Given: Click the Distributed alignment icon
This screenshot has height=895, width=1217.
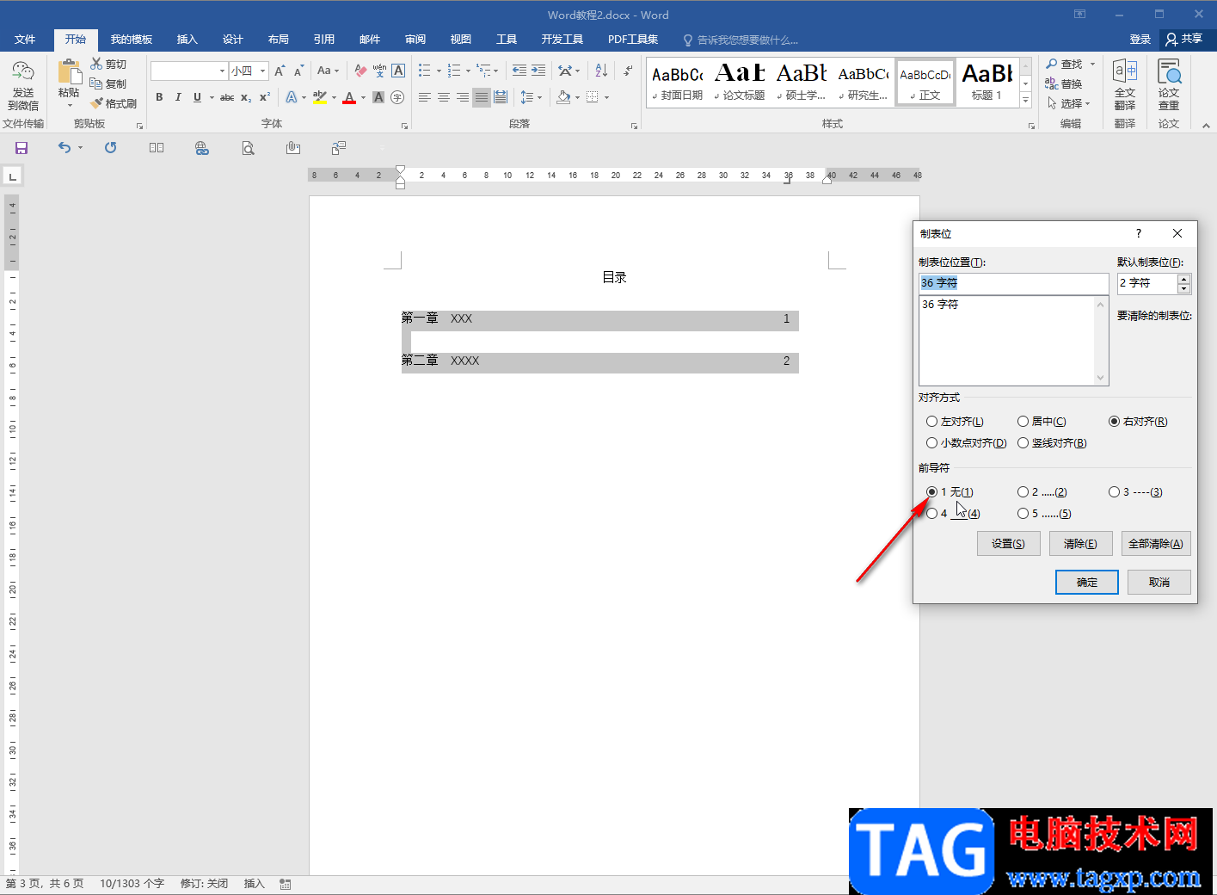Looking at the screenshot, I should click(x=501, y=97).
